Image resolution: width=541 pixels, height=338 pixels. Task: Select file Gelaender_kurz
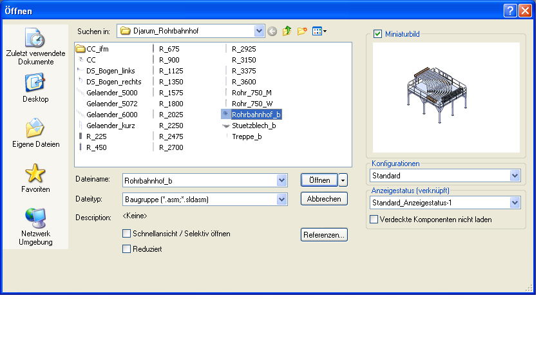click(110, 126)
